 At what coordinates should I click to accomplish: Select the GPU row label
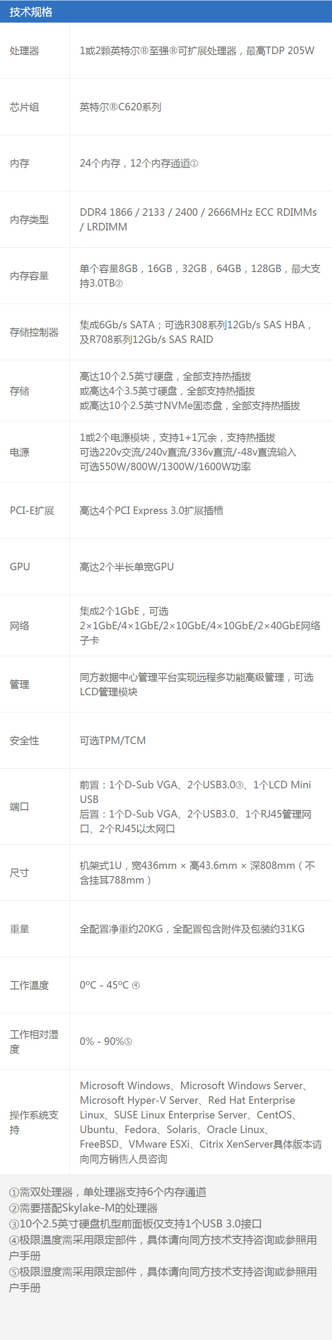pos(20,567)
